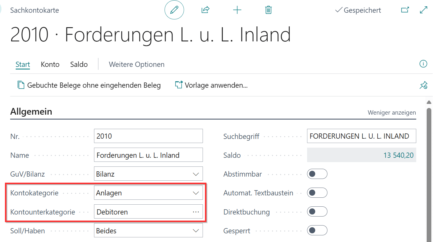Click the Name input field
The width and height of the screenshot is (438, 242).
(x=148, y=155)
